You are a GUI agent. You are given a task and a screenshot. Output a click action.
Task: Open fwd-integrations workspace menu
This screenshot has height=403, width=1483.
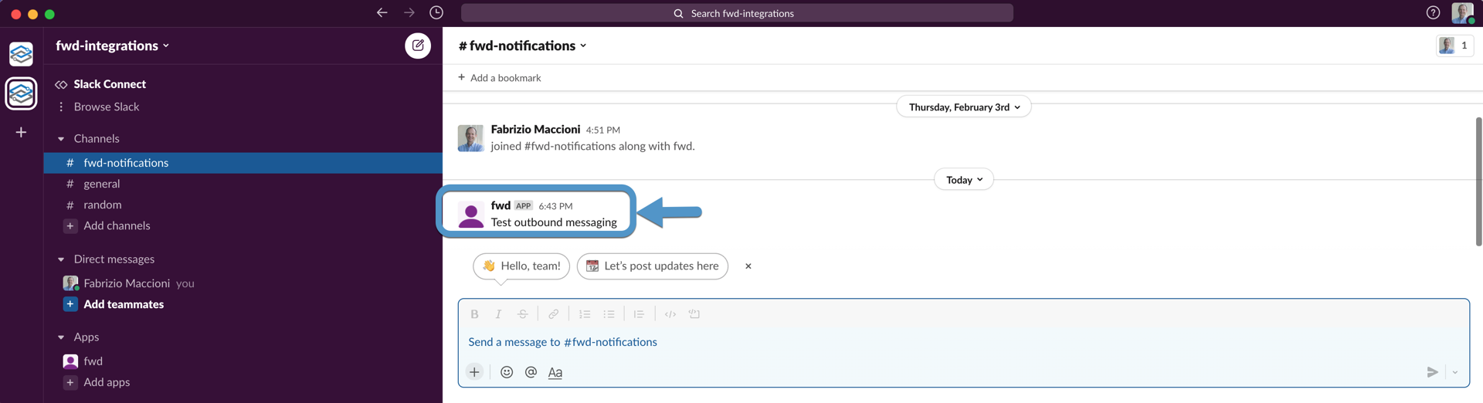tap(113, 46)
